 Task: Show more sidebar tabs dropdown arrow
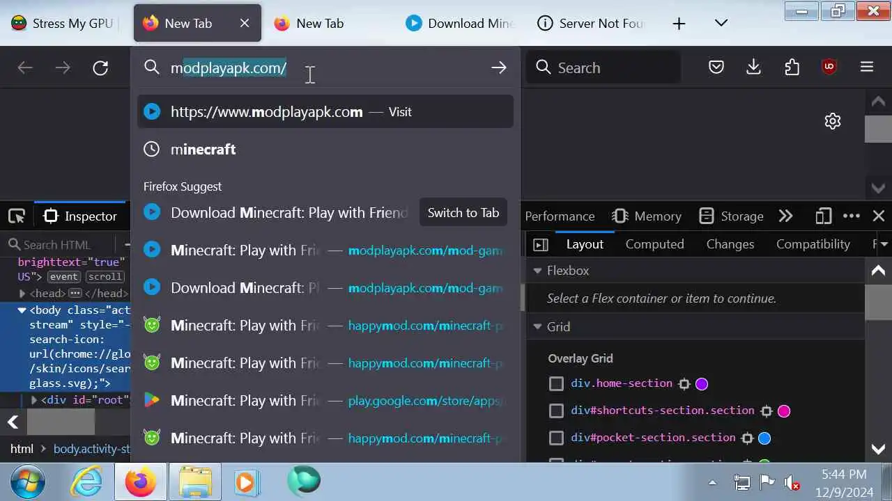[884, 244]
